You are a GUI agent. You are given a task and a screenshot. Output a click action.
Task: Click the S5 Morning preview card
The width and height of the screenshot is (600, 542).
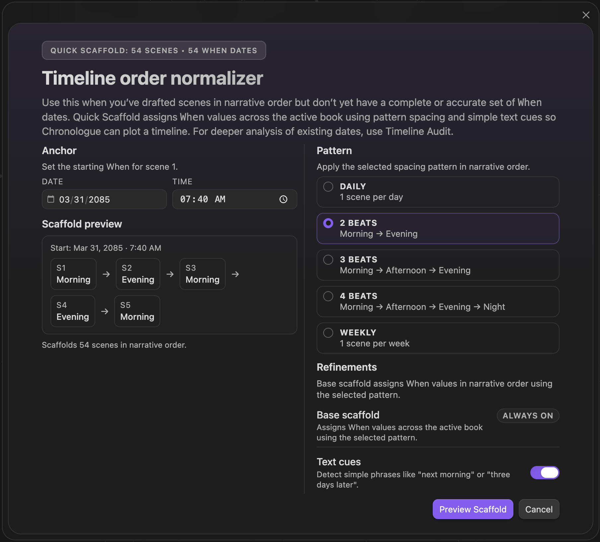coord(137,311)
